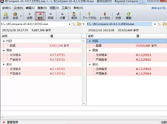Click the 20,920,448 字节 value in right pane
The width and height of the screenshot is (167, 124).
tap(146, 46)
